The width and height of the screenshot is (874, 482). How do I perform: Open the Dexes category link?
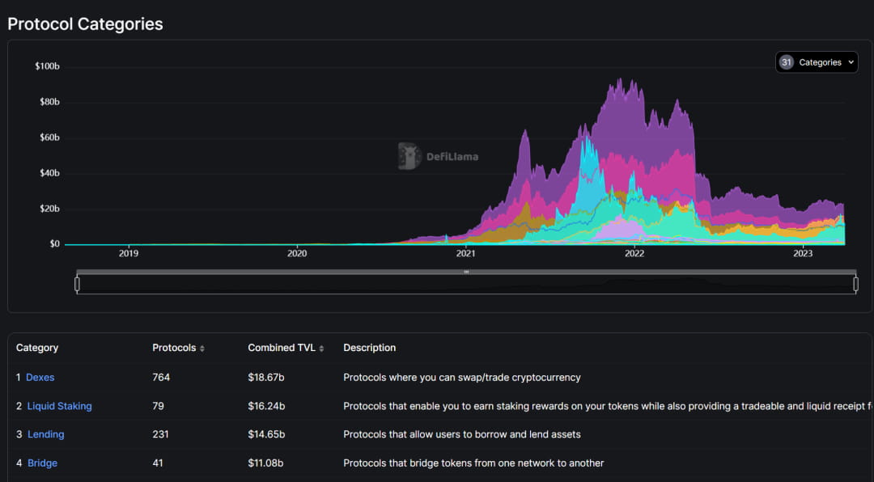(x=40, y=377)
